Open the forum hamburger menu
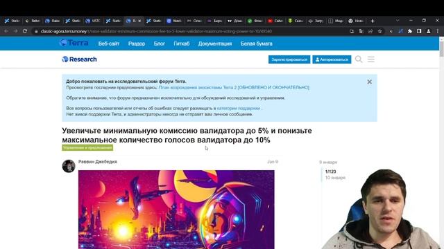444x249 pixels. (371, 59)
